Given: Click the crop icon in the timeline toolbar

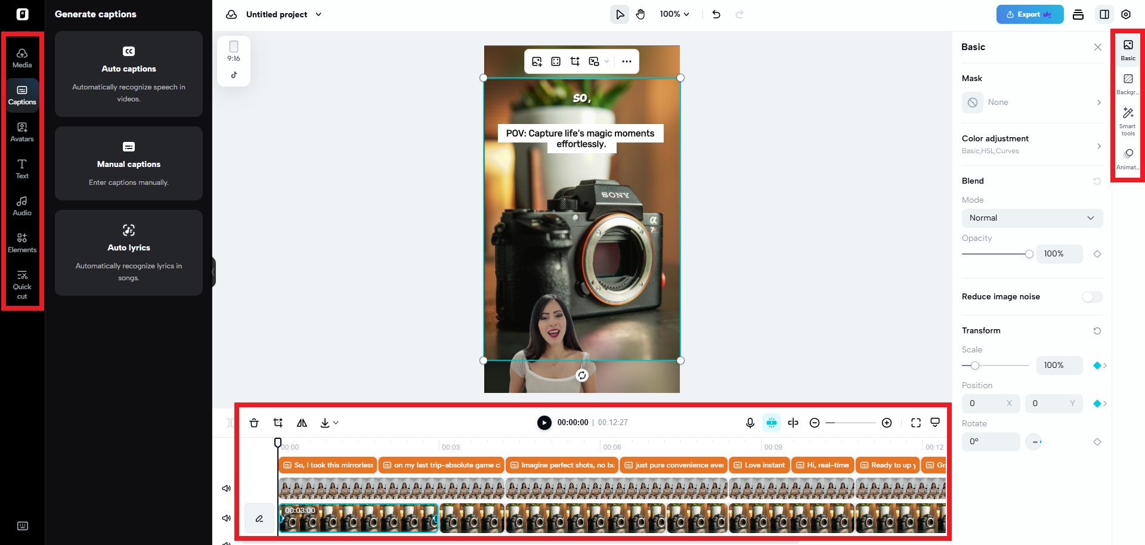Looking at the screenshot, I should tap(278, 423).
